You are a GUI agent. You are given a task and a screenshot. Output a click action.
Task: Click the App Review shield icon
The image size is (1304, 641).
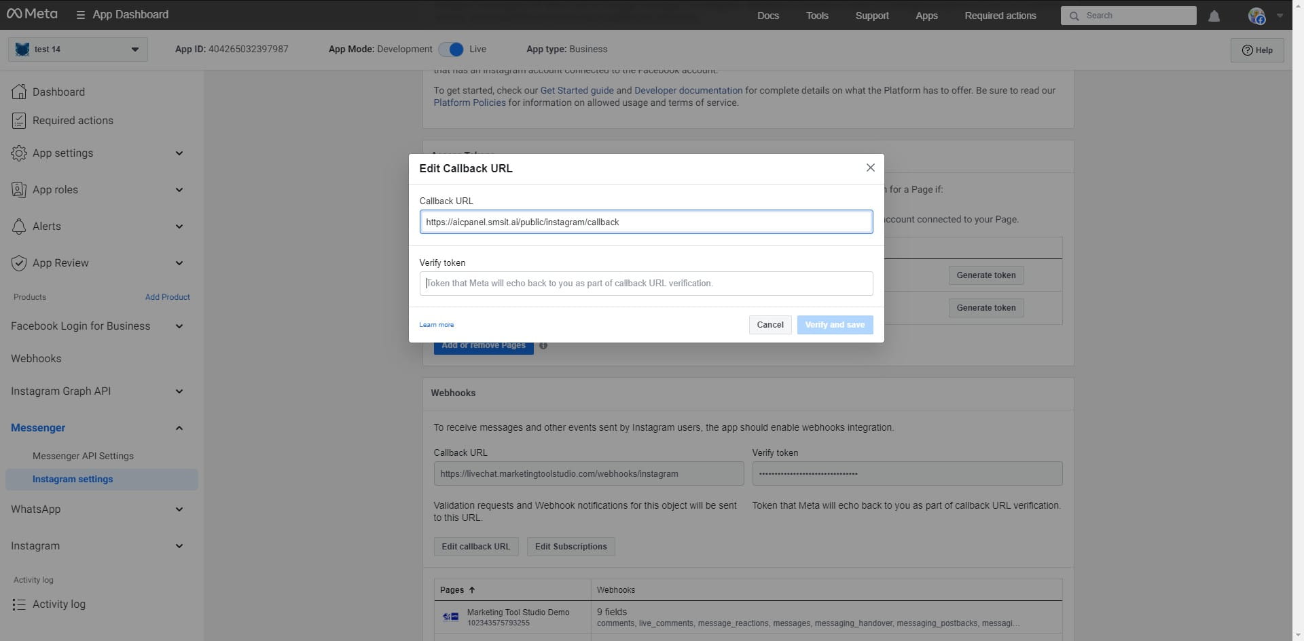pyautogui.click(x=19, y=263)
